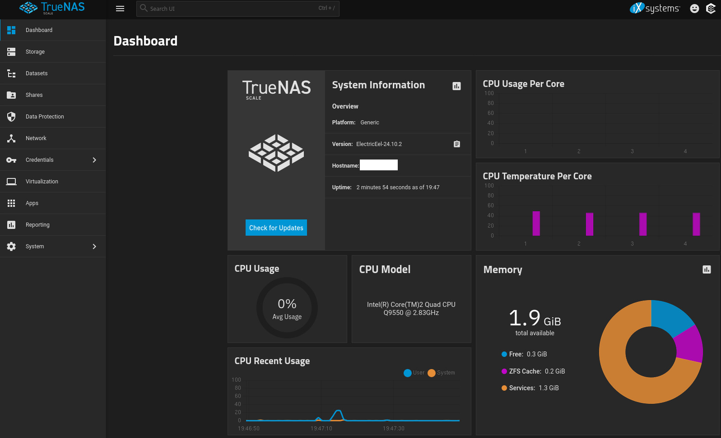Viewport: 721px width, 438px height.
Task: Open the feedback smiley icon
Action: (x=694, y=9)
